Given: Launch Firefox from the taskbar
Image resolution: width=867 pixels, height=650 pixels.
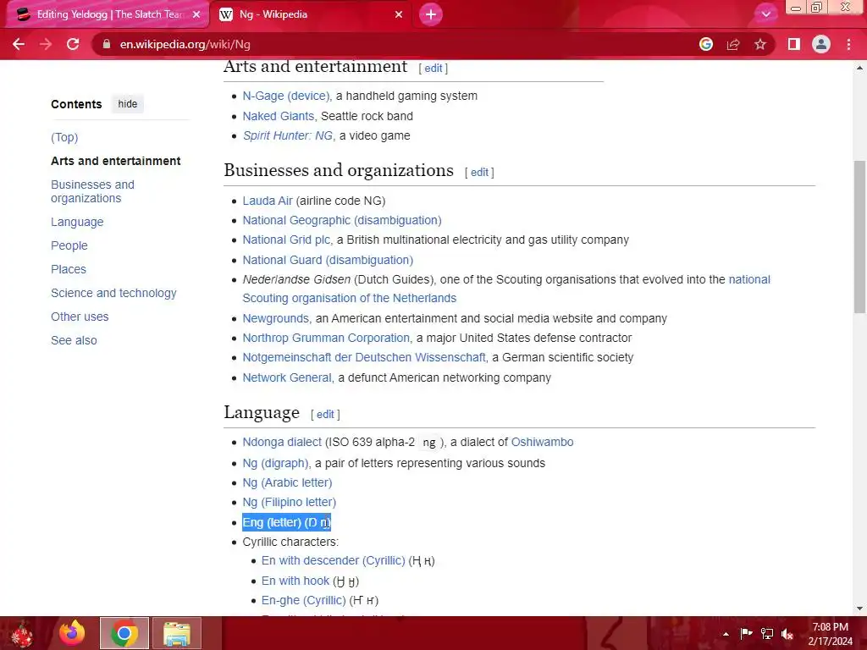Looking at the screenshot, I should (73, 633).
